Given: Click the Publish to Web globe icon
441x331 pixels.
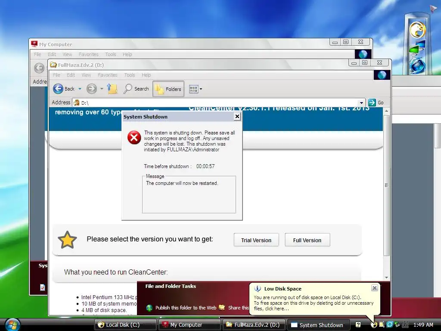Looking at the screenshot, I should (149, 308).
